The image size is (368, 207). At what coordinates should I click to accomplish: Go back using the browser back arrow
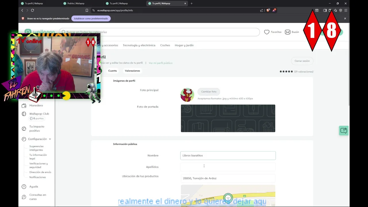22,10
